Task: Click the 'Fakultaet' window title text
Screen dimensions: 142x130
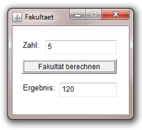Action: 39,17
